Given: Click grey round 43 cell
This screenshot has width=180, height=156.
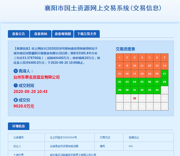Looking at the screenshot, I should (x=120, y=106).
